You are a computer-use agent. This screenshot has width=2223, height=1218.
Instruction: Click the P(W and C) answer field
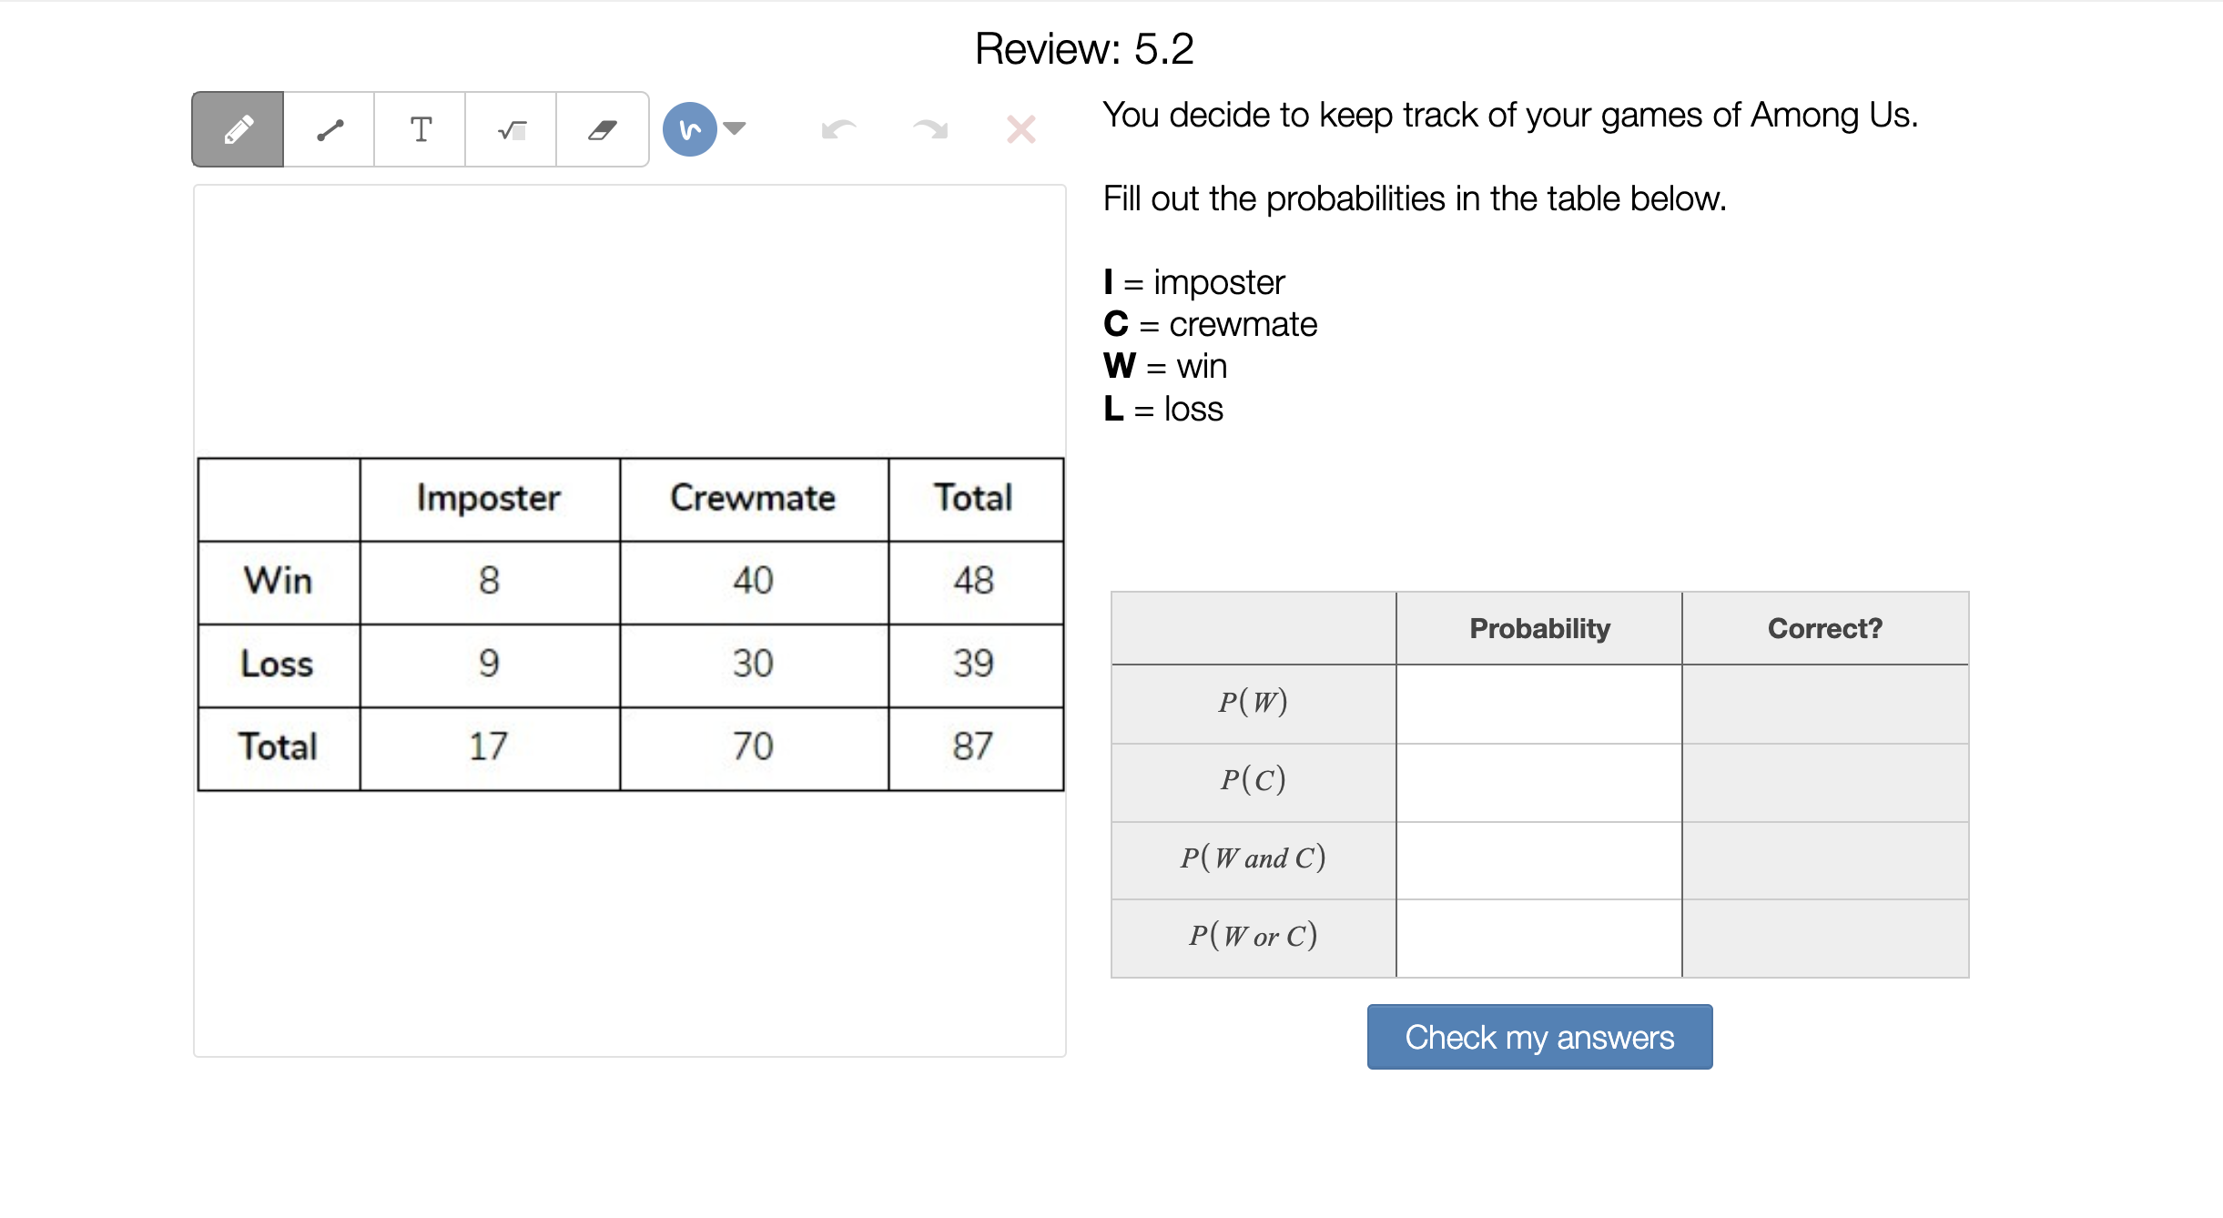tap(1538, 860)
